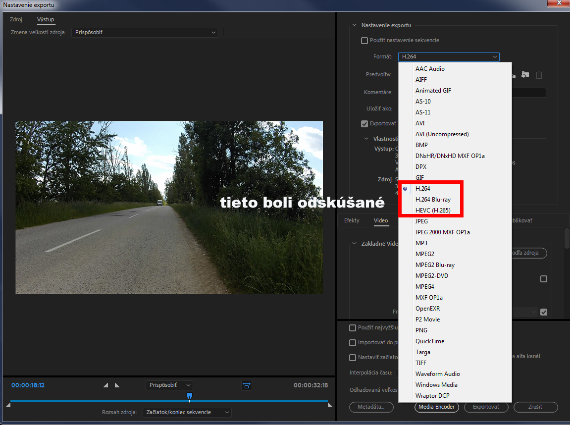The image size is (570, 425).
Task: Click the import preset icon
Action: click(x=525, y=74)
